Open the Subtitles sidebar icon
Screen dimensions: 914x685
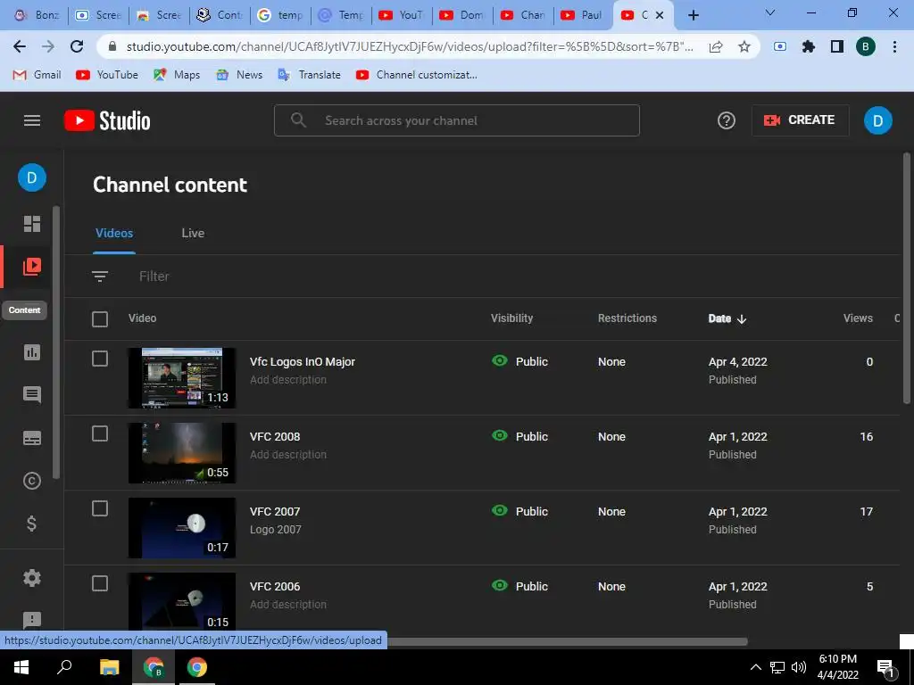point(32,438)
